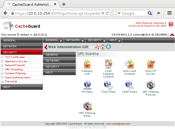
Task: Select NETWORK in the middle panel menu
Action: [59, 61]
